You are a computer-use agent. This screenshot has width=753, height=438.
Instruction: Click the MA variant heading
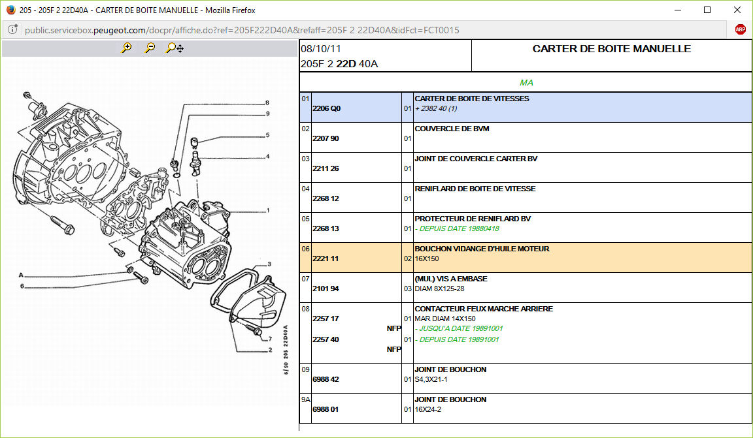tap(526, 83)
